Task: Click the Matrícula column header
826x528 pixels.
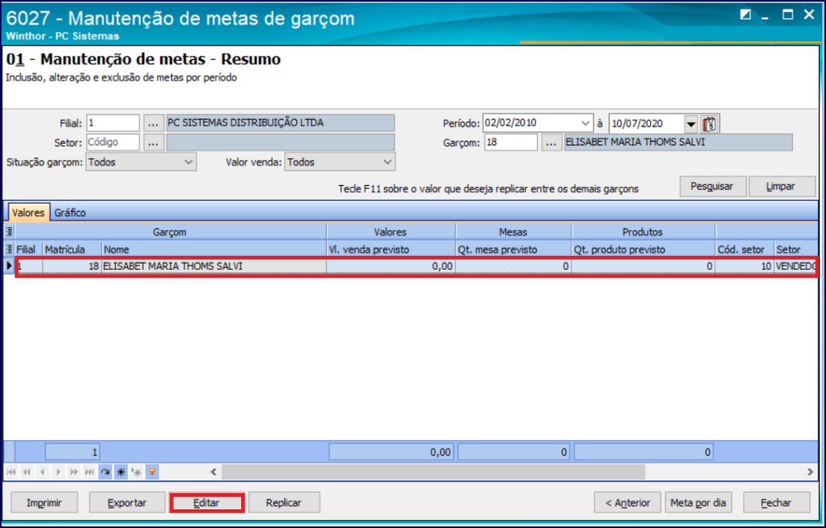Action: tap(72, 249)
